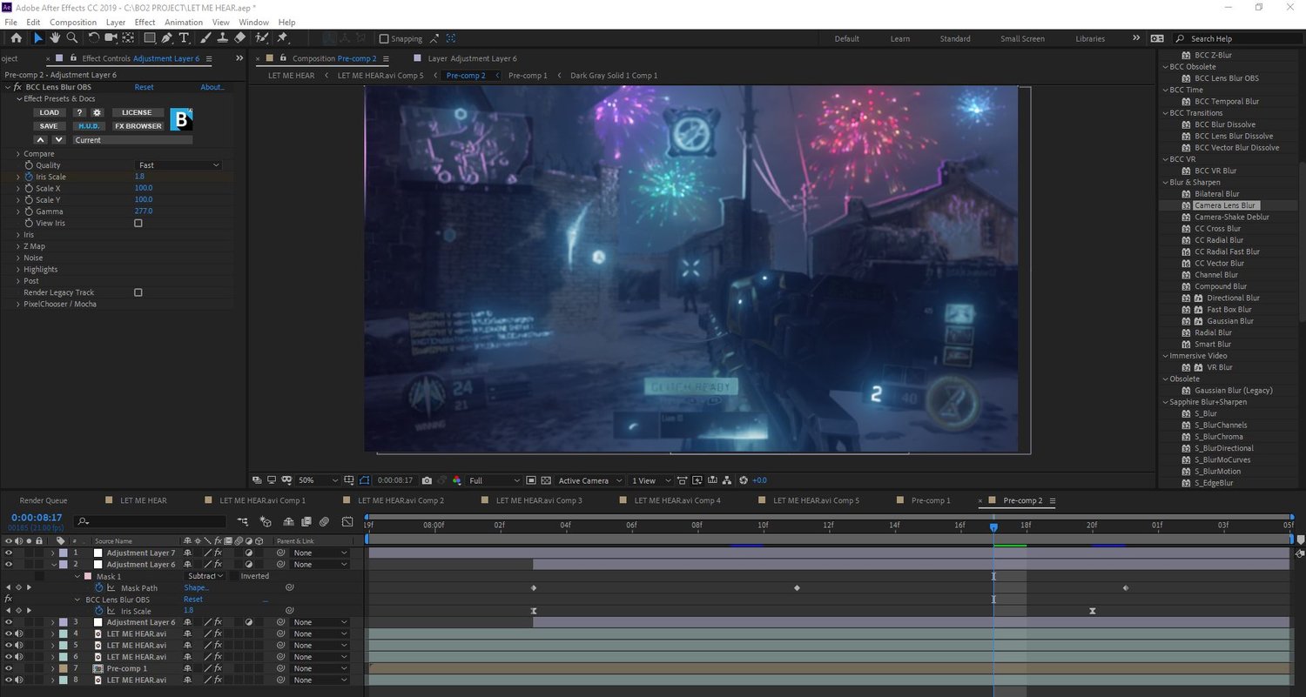
Task: Click the About link for BCC Lens Blur
Action: pos(212,87)
